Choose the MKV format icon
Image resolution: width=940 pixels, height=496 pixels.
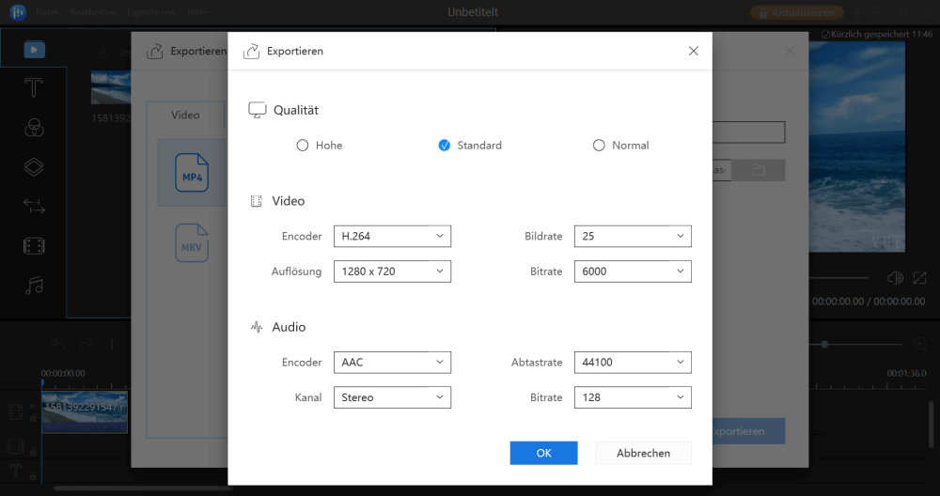click(x=192, y=244)
